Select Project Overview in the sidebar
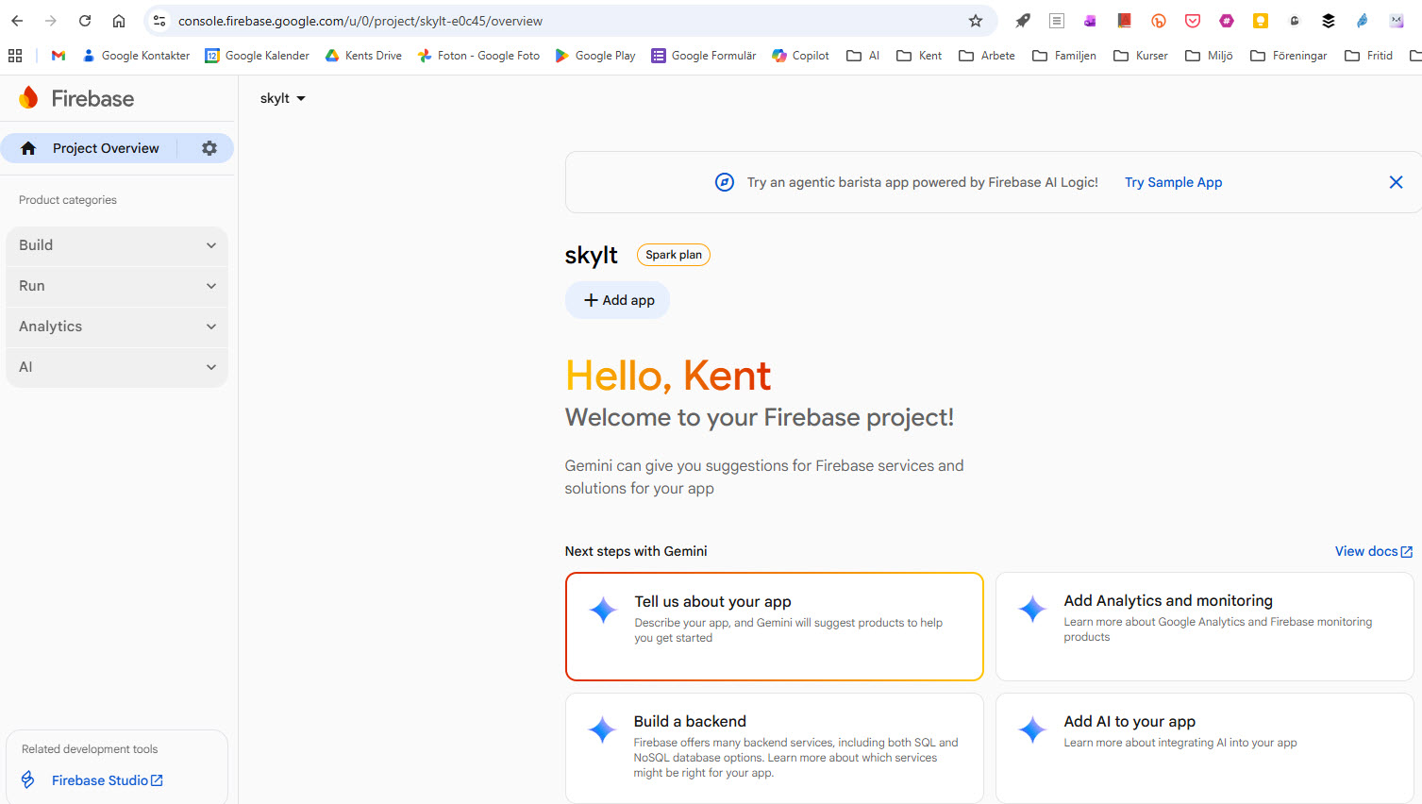The image size is (1422, 804). point(106,148)
